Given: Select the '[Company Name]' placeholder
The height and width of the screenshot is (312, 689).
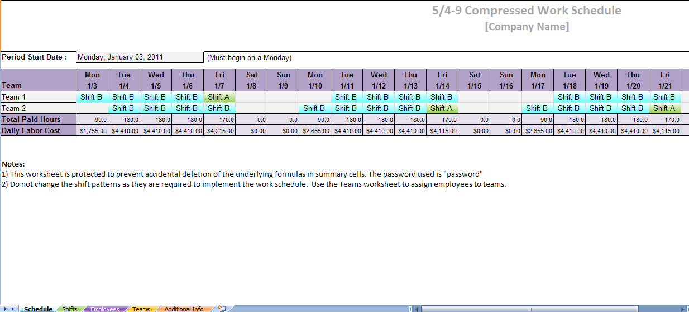Looking at the screenshot, I should pos(527,27).
